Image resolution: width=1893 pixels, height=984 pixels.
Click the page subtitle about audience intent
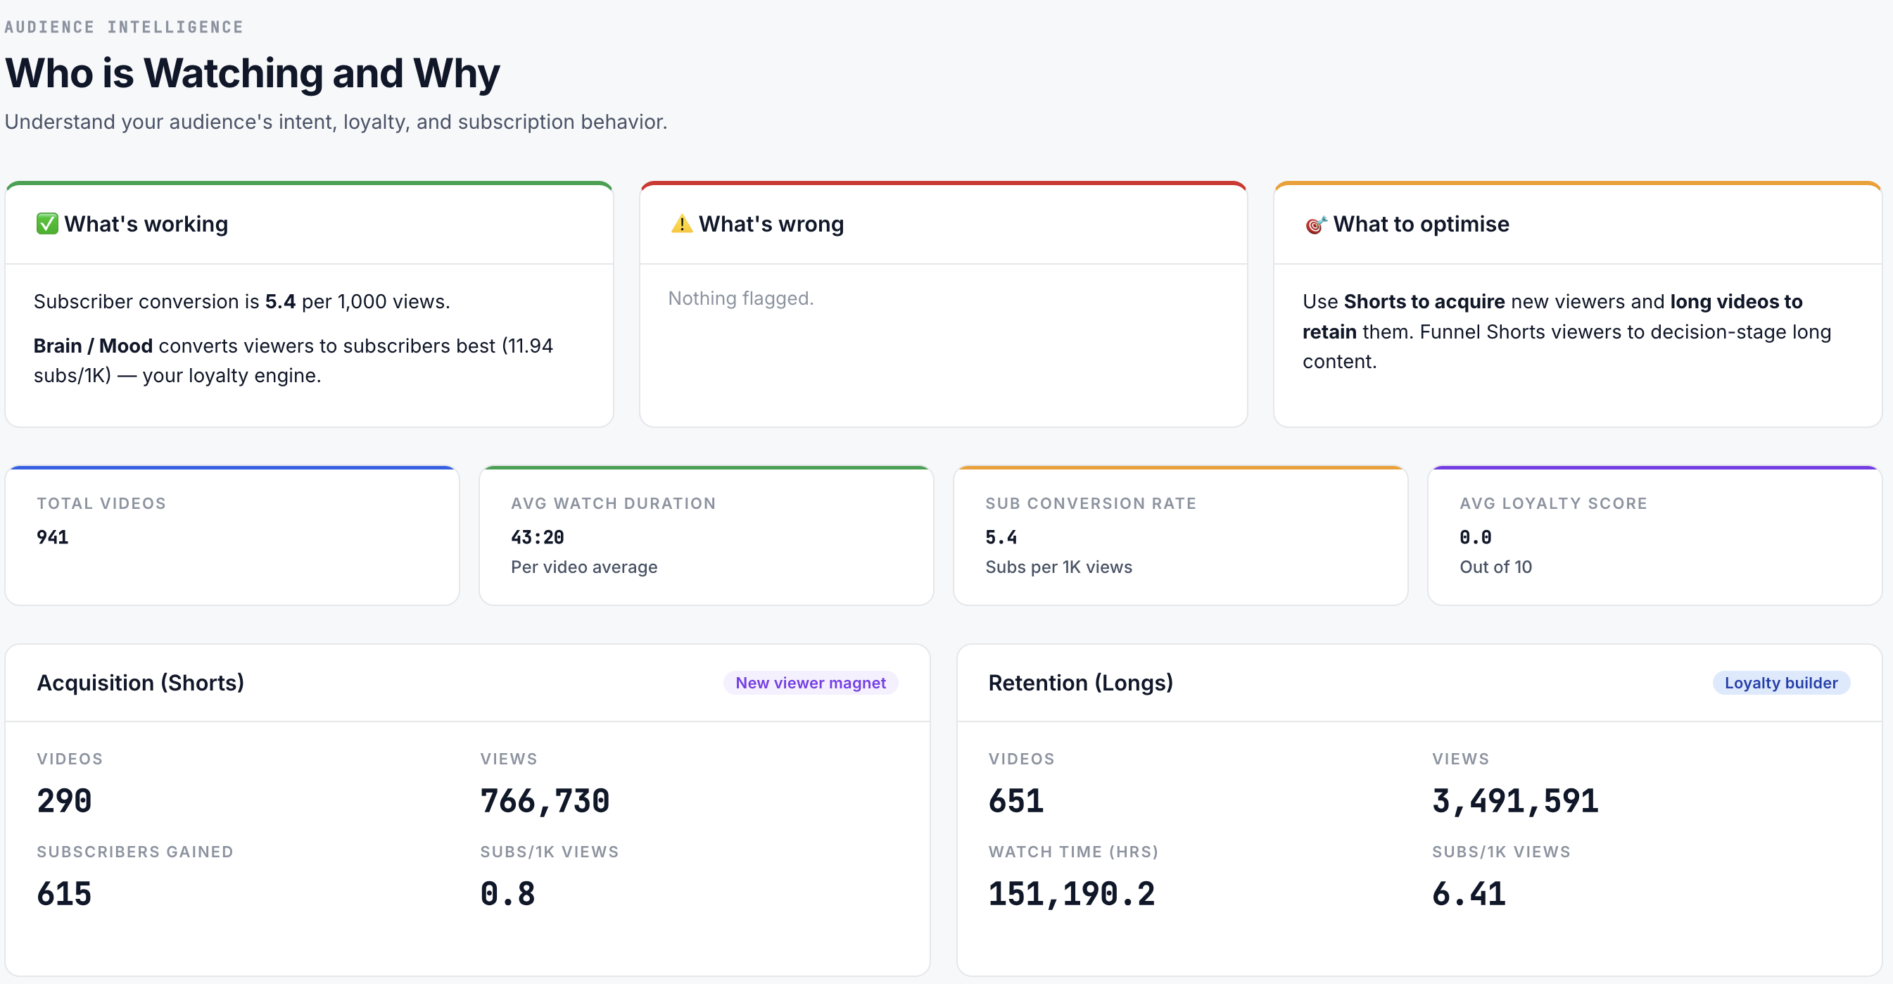click(336, 122)
